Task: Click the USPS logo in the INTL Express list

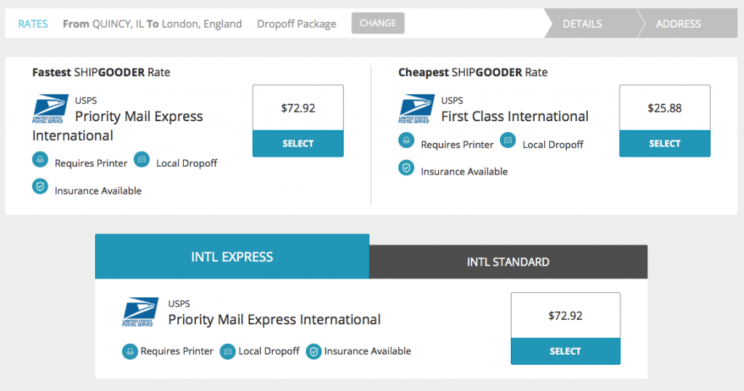Action: point(140,312)
